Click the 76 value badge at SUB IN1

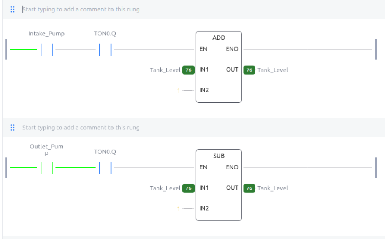click(189, 188)
